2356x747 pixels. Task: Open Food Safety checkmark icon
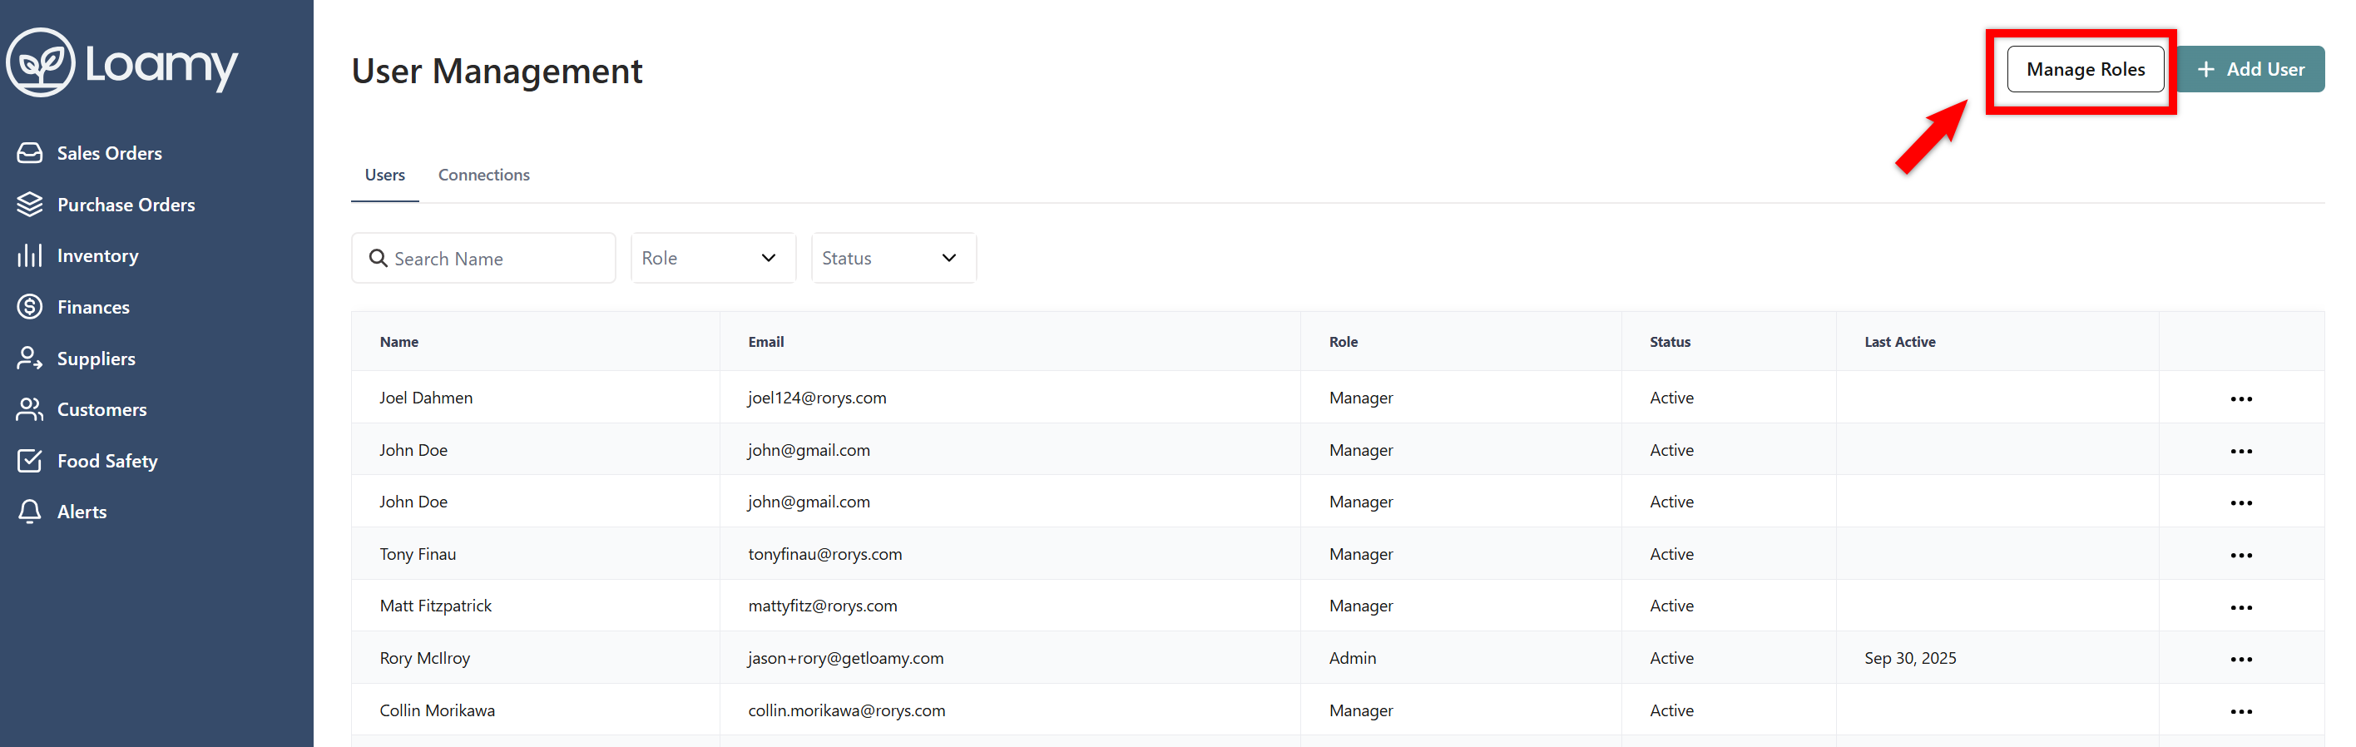29,461
